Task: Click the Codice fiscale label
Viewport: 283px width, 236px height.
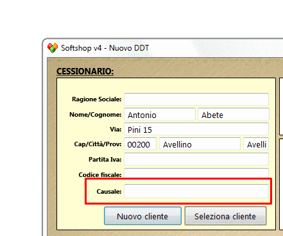Action: (100, 174)
